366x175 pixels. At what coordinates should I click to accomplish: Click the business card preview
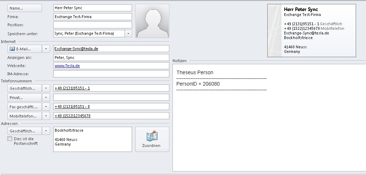(x=311, y=31)
